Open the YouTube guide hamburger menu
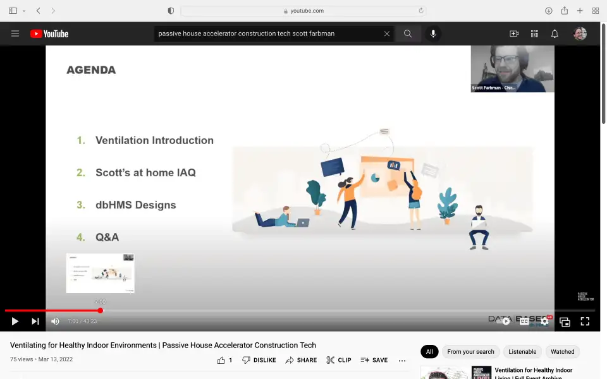607x379 pixels. point(15,34)
